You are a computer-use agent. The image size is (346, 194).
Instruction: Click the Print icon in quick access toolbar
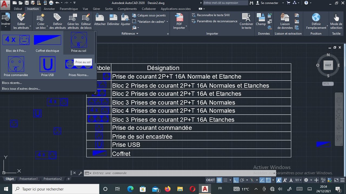51,3
